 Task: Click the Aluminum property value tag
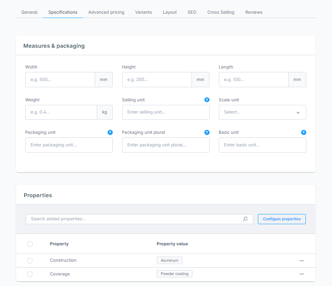[x=169, y=261]
